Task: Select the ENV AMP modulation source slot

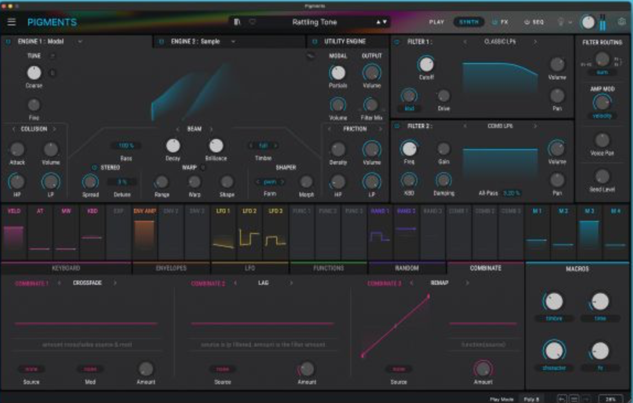Action: tap(144, 232)
